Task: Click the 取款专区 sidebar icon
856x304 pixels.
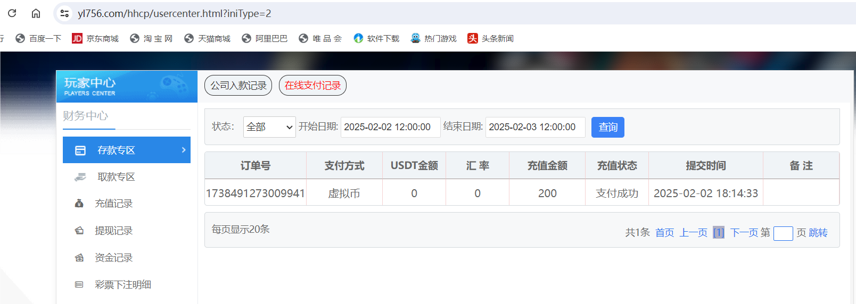Action: (80, 177)
